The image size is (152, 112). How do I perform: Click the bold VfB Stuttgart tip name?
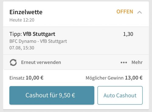tap(39, 34)
